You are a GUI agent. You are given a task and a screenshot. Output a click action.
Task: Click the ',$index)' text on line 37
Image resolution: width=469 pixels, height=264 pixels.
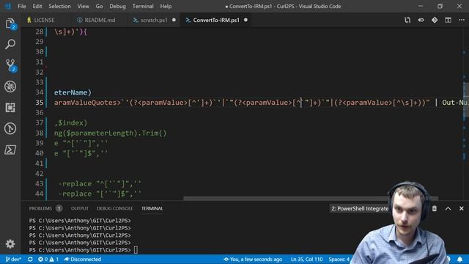click(70, 122)
